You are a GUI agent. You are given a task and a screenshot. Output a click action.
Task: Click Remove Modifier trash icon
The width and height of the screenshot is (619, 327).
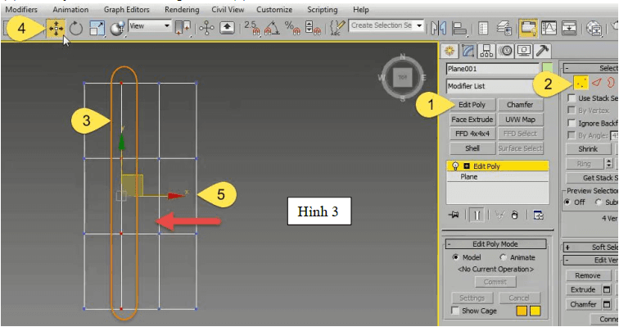click(x=514, y=215)
